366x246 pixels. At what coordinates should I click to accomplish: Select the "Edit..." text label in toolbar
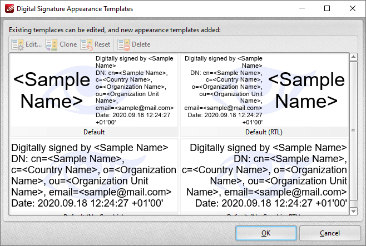(x=33, y=44)
